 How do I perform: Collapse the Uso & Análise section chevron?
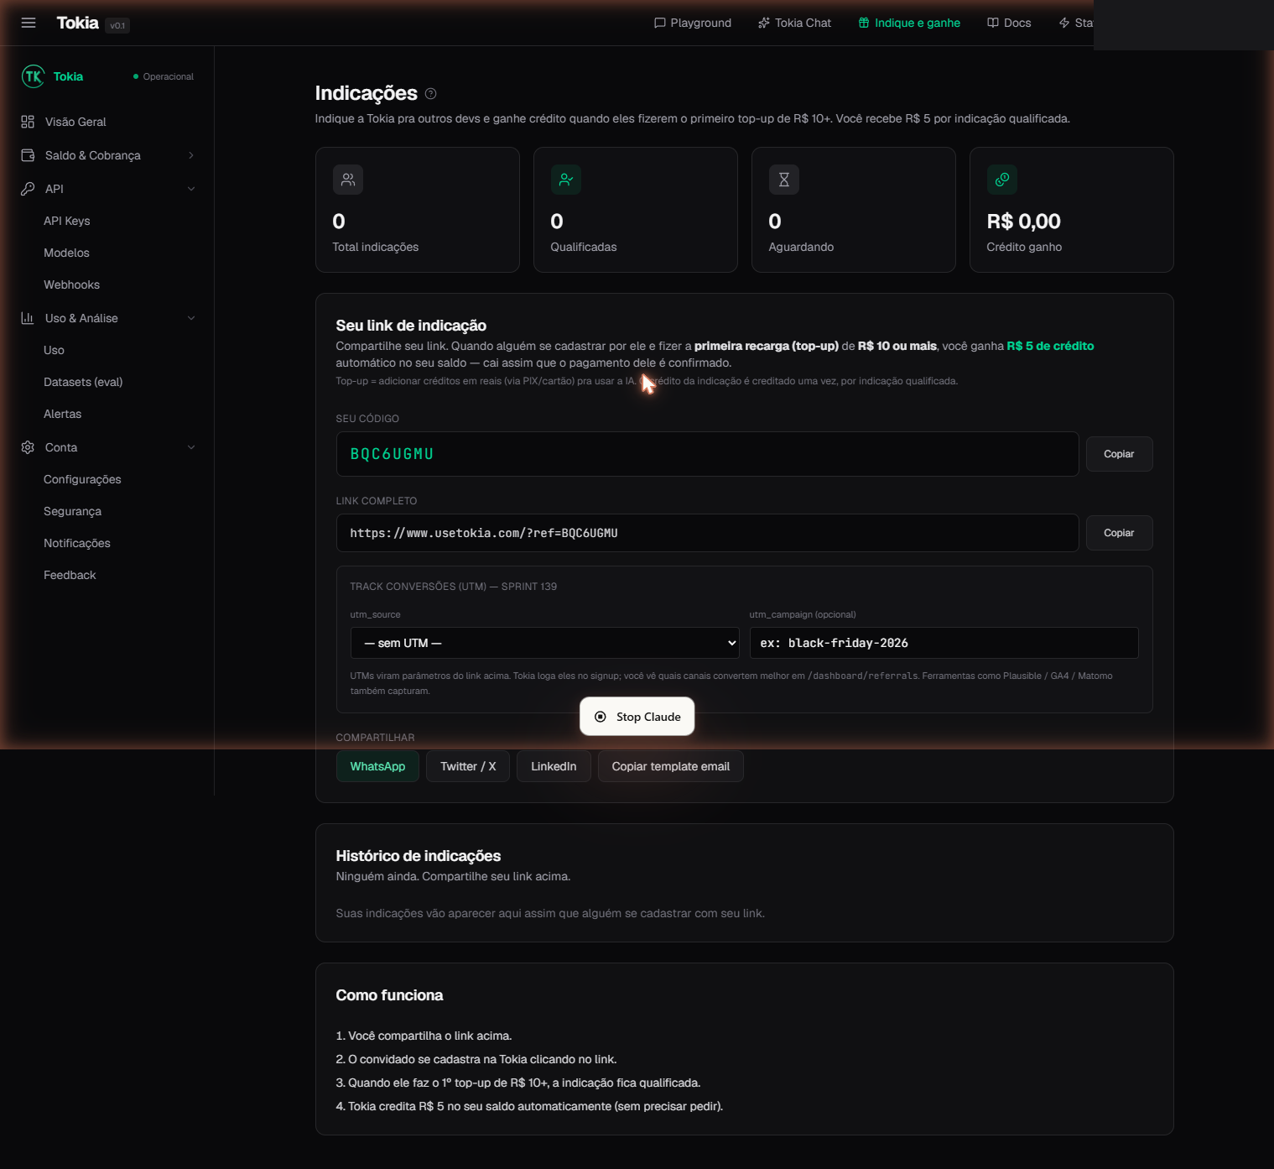[191, 318]
